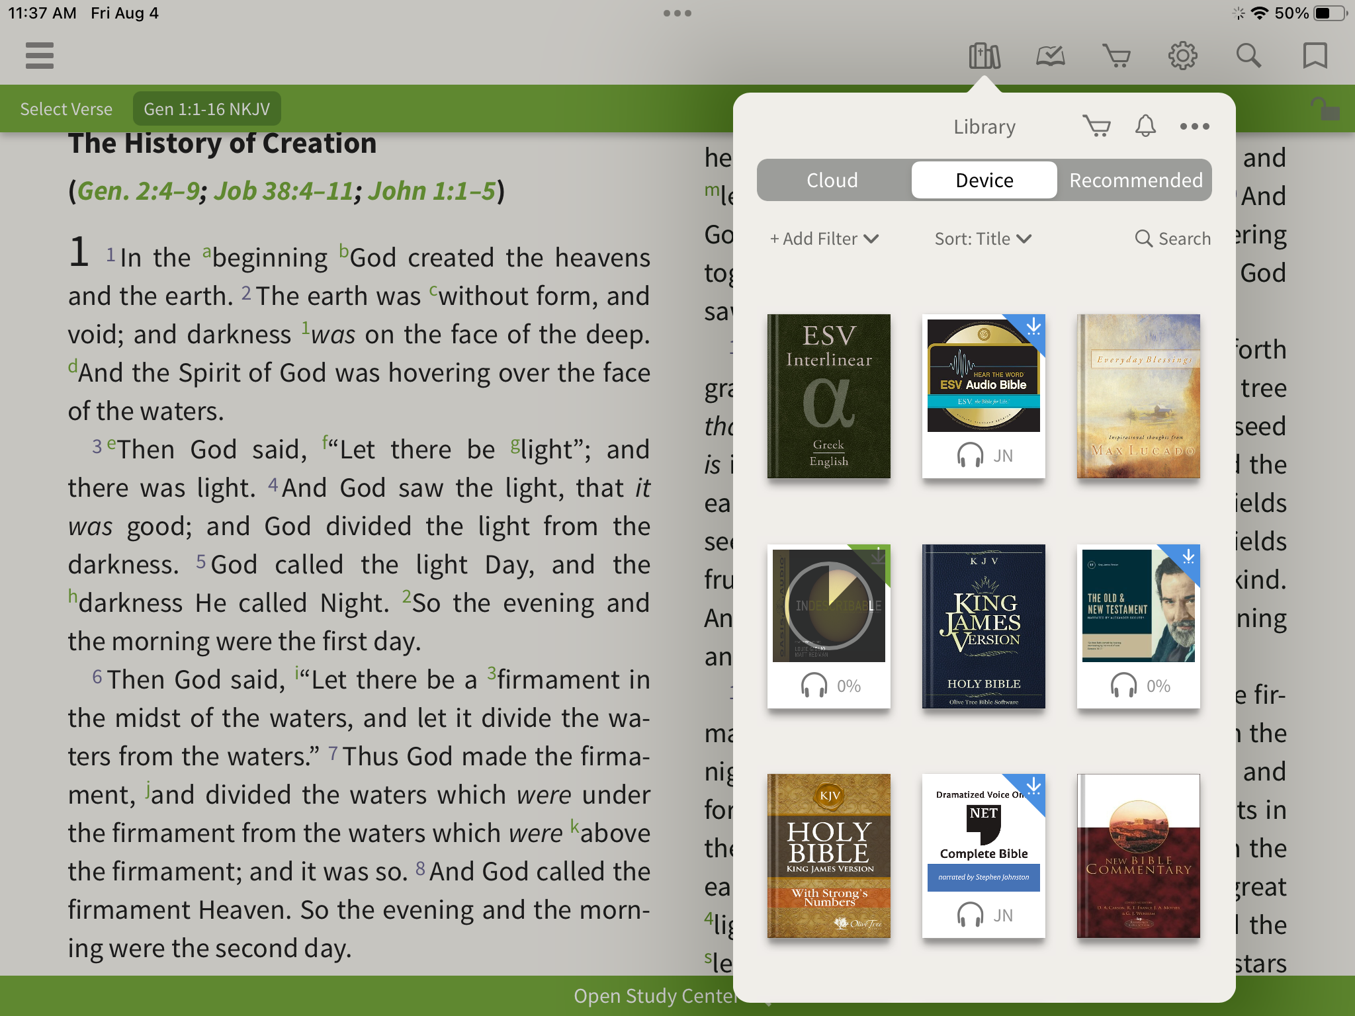Tap the three dots at top center
Image resolution: width=1355 pixels, height=1016 pixels.
(677, 13)
